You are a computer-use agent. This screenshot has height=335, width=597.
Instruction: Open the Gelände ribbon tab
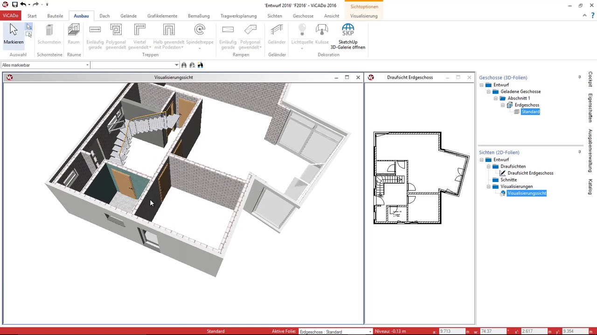point(129,16)
